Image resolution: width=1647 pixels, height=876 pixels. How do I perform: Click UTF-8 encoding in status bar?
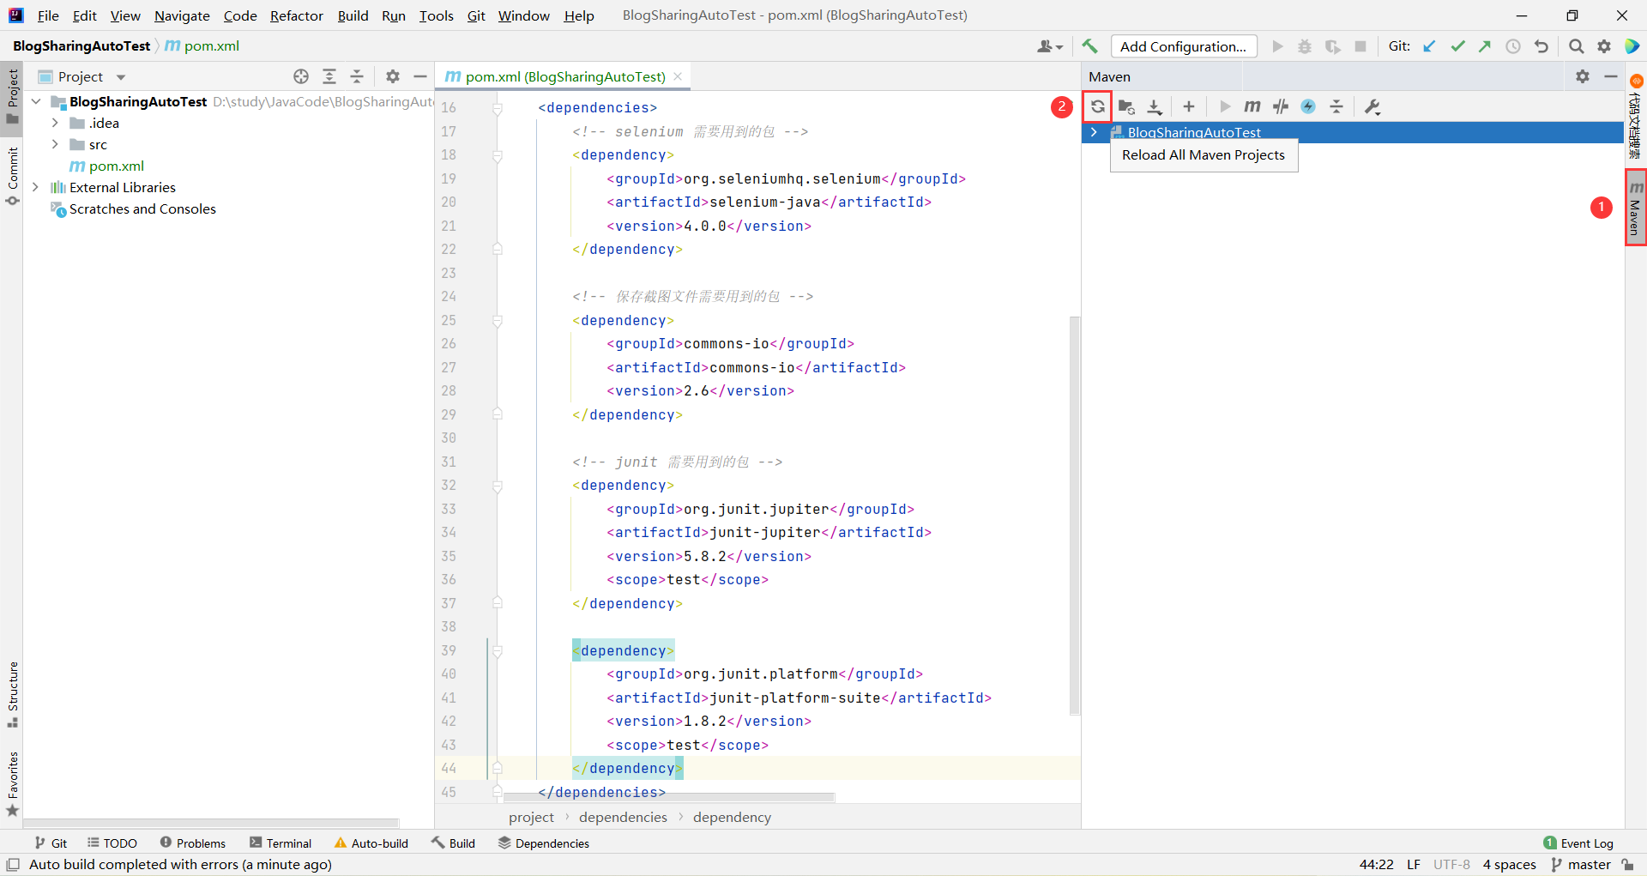point(1451,865)
